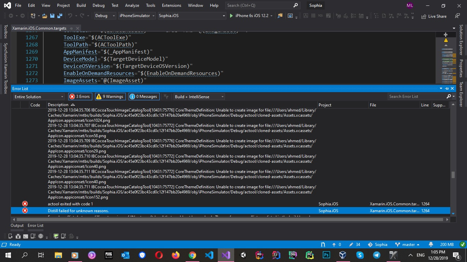The image size is (467, 262).
Task: Click the Send Feedback icon
Action: pos(457,16)
